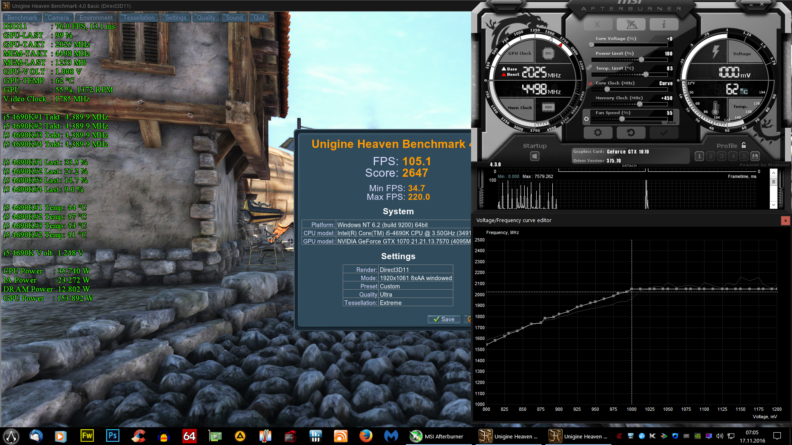Open Afterburner settings gear button
Screen dimensions: 792x445
[598, 133]
